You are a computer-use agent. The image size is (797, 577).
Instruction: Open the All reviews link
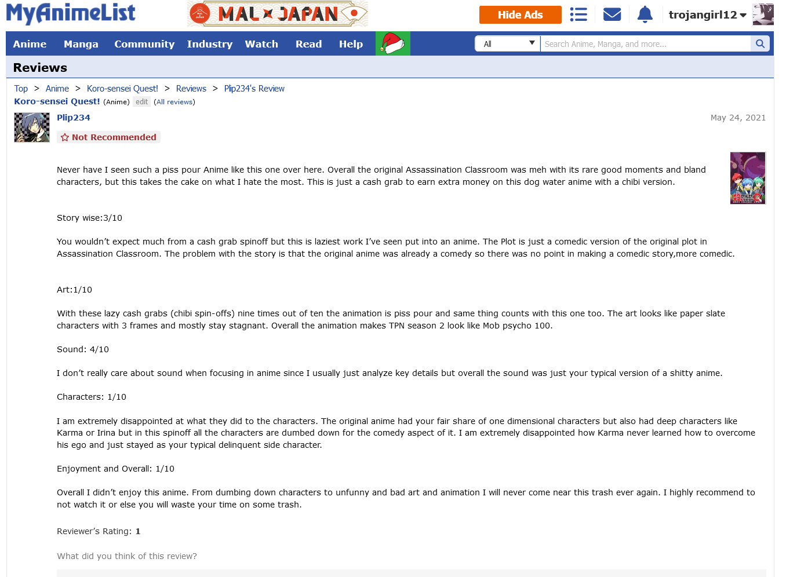(174, 102)
